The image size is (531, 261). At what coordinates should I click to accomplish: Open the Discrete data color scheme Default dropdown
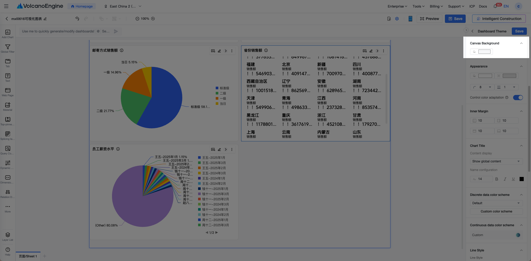(x=496, y=203)
